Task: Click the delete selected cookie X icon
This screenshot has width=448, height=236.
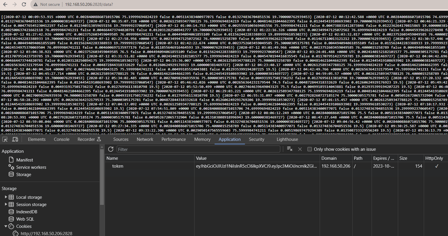Action: tap(300, 149)
